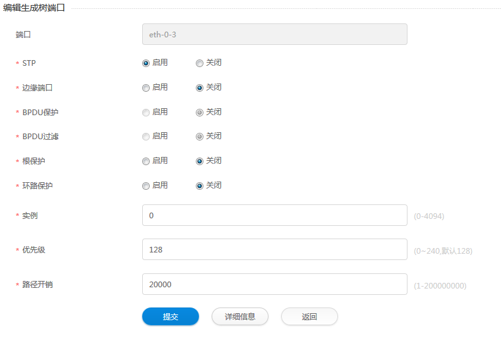This screenshot has height=348, width=501.
Task: Enable STP with the 启用 radio
Action: [x=146, y=63]
